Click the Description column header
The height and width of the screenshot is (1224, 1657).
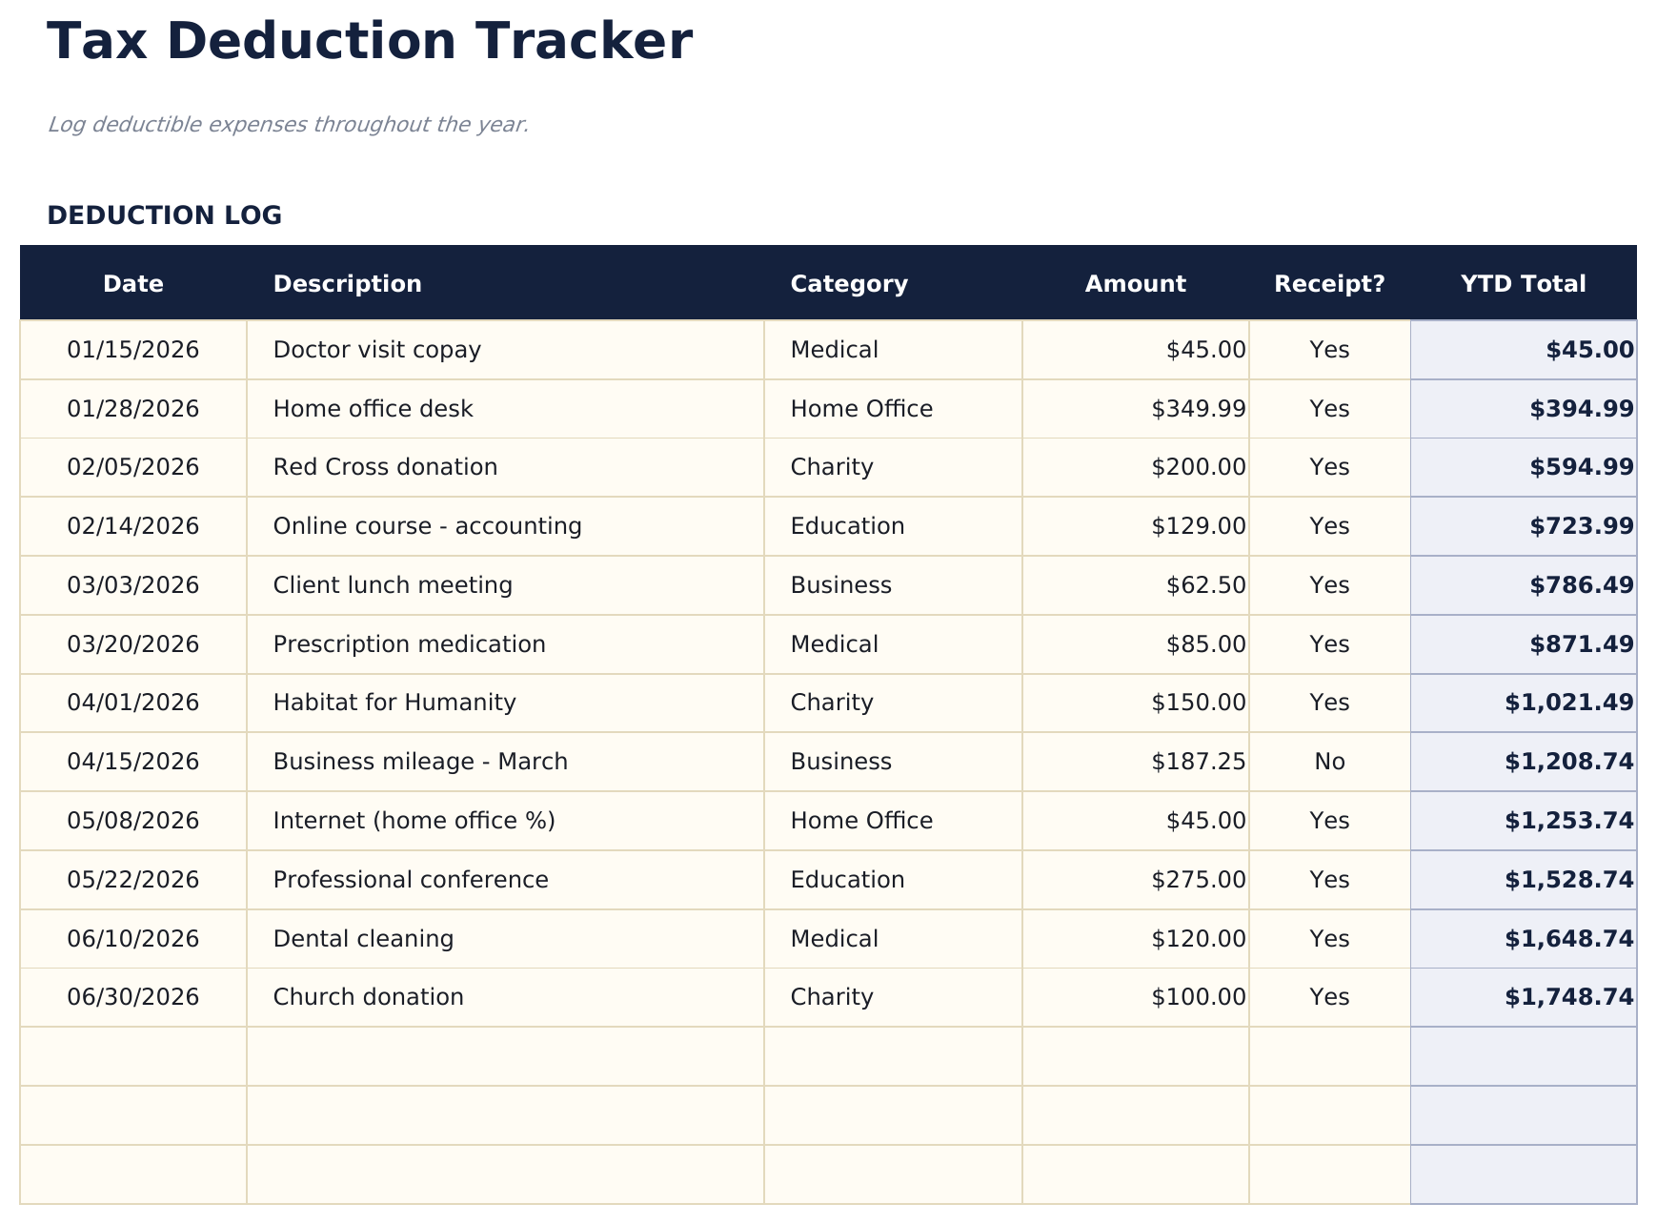[x=347, y=283]
